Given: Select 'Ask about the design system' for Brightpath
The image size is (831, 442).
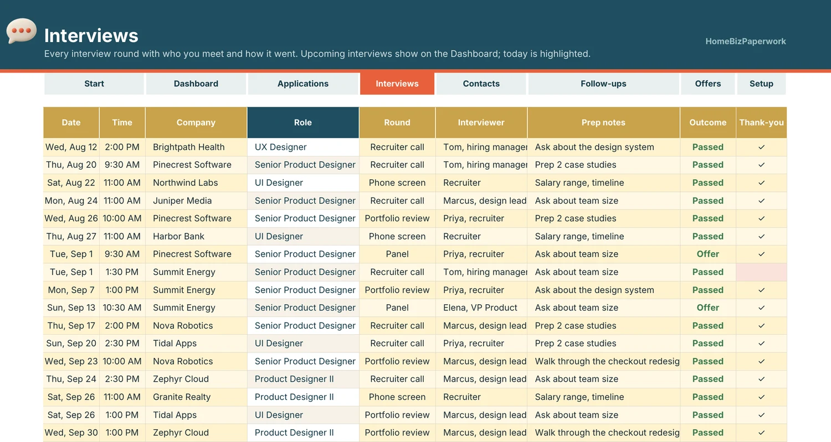Looking at the screenshot, I should [604, 147].
